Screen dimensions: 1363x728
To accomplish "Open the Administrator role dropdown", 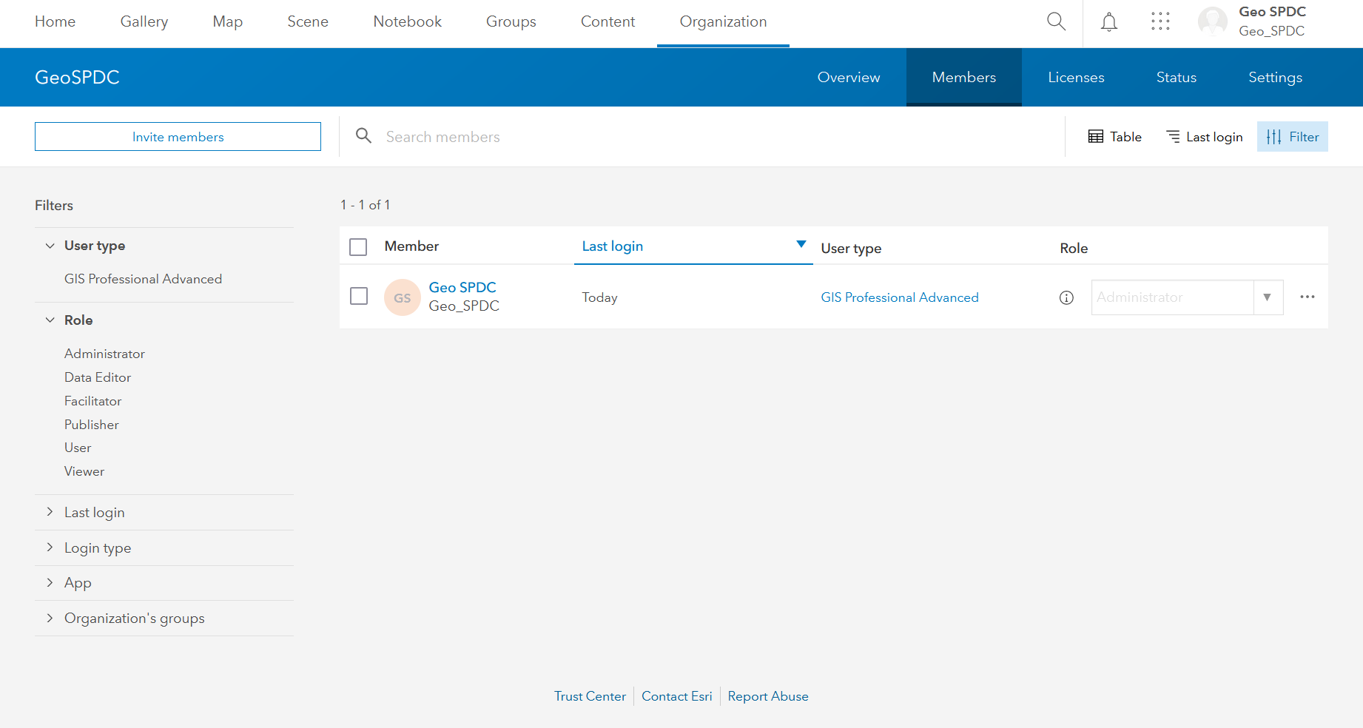I will pyautogui.click(x=1268, y=297).
